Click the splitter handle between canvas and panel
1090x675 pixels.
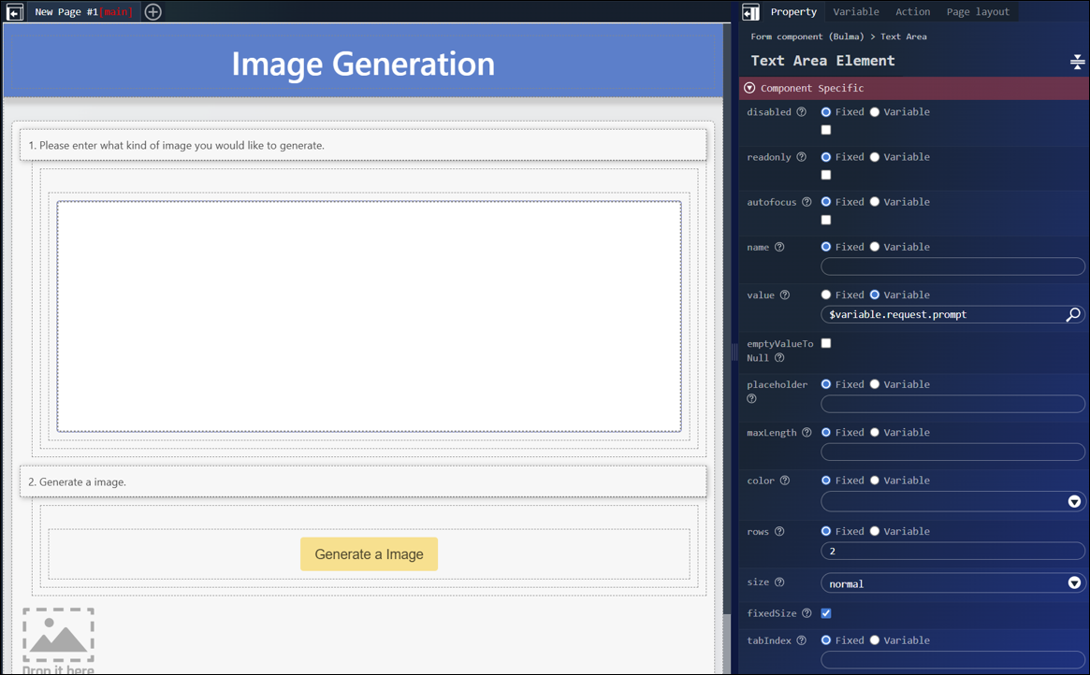(x=734, y=352)
